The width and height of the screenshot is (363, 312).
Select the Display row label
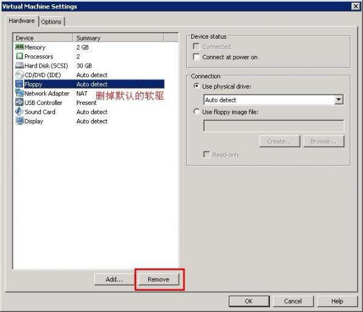coord(34,121)
